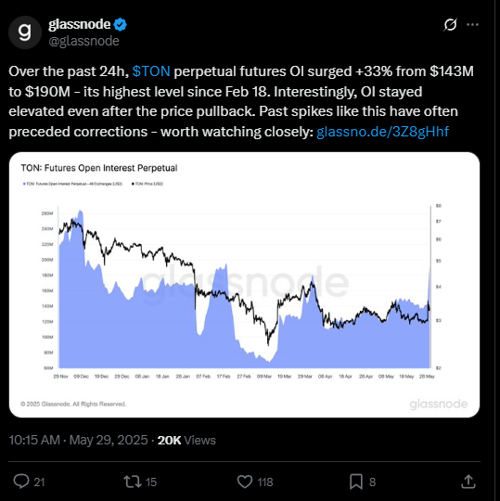Click the @glassnode handle
The height and width of the screenshot is (501, 500).
tap(84, 41)
